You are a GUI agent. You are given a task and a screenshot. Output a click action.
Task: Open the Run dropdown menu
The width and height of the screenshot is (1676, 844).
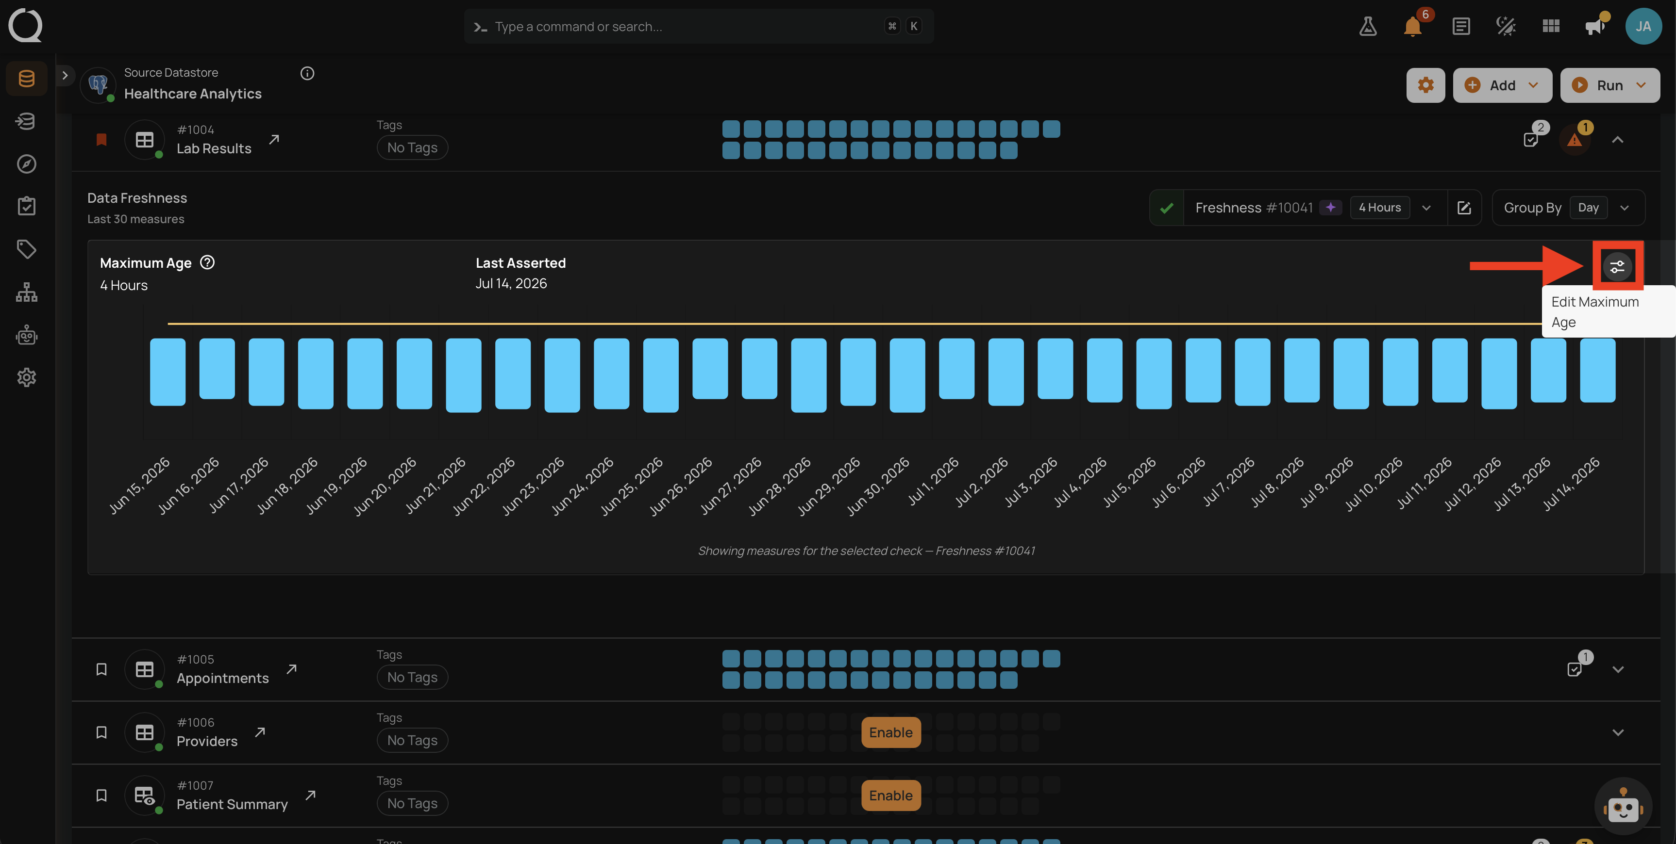[x=1609, y=85]
